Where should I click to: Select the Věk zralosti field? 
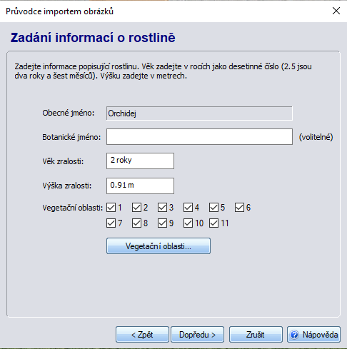pos(140,161)
